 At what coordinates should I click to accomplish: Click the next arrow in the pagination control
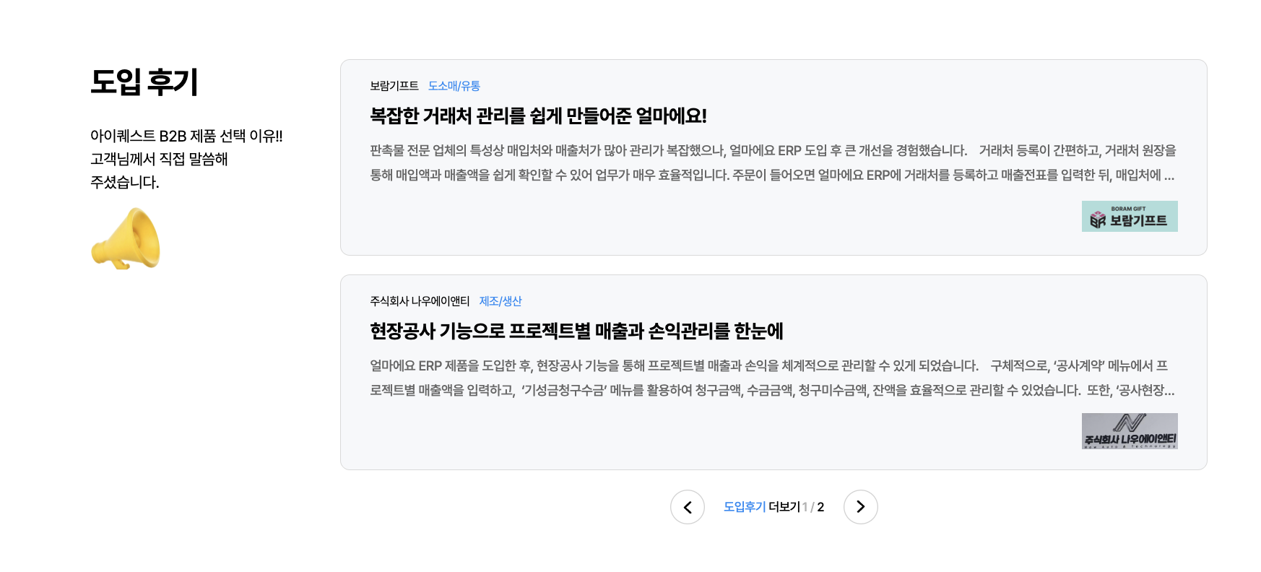click(861, 507)
